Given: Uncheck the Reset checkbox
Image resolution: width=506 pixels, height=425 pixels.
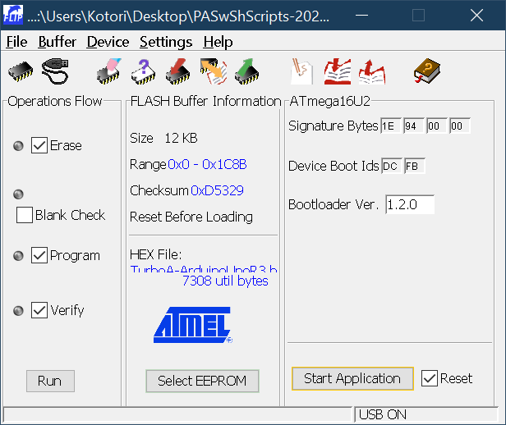Looking at the screenshot, I should point(429,378).
